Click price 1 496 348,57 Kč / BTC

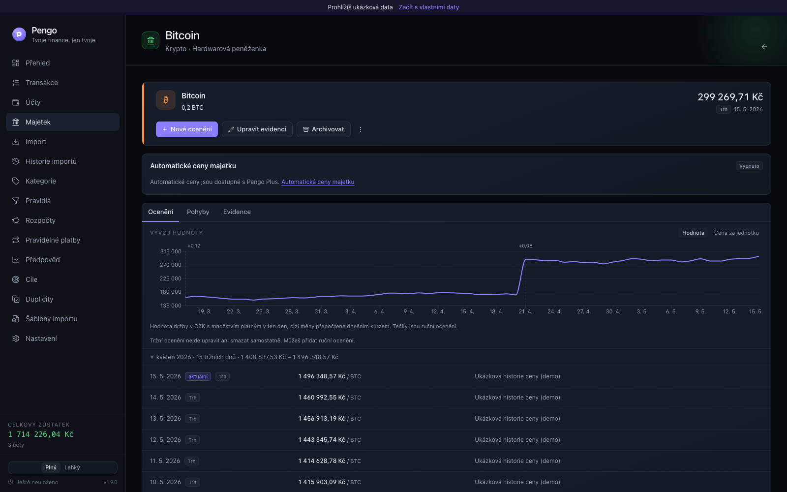[330, 376]
